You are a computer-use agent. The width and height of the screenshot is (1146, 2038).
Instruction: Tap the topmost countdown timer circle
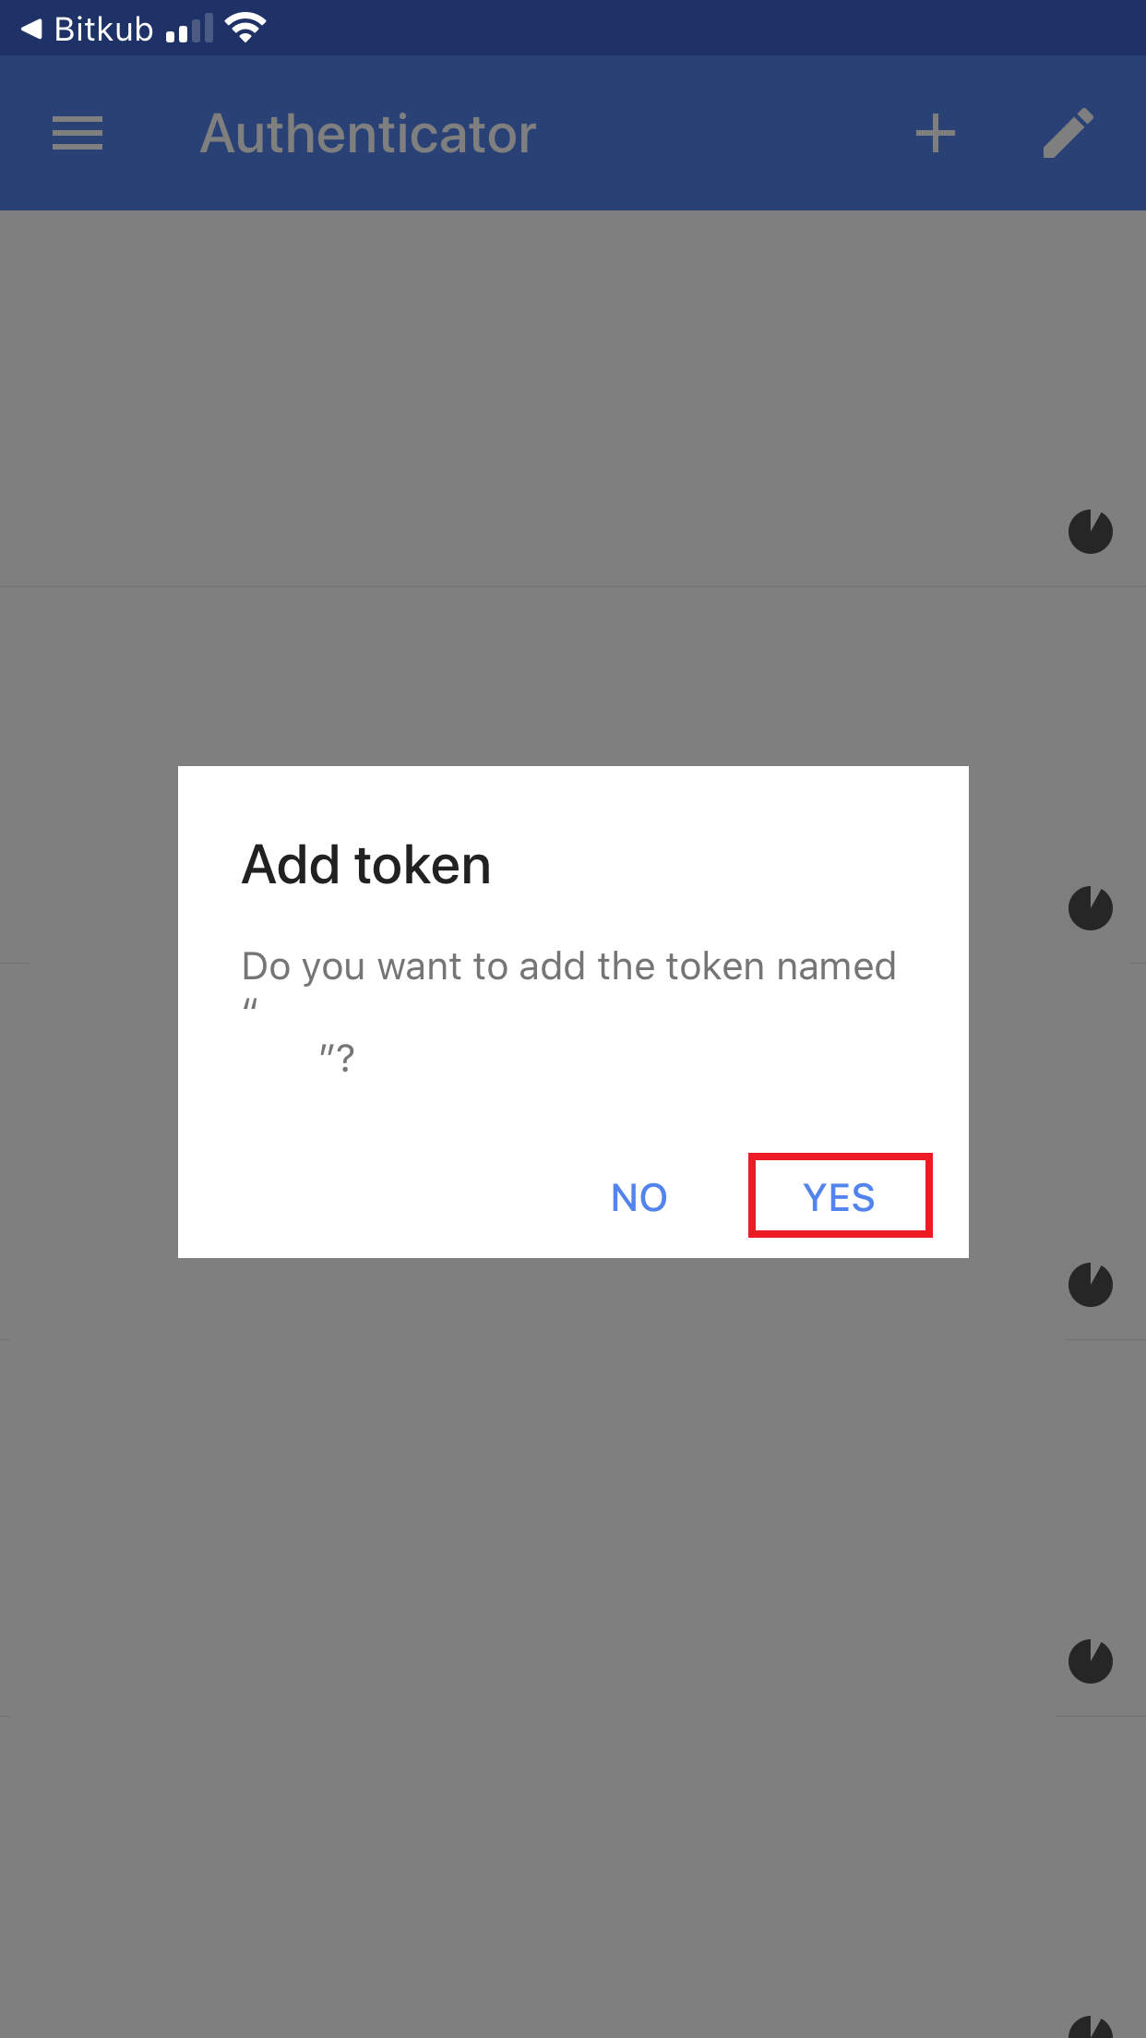1090,532
